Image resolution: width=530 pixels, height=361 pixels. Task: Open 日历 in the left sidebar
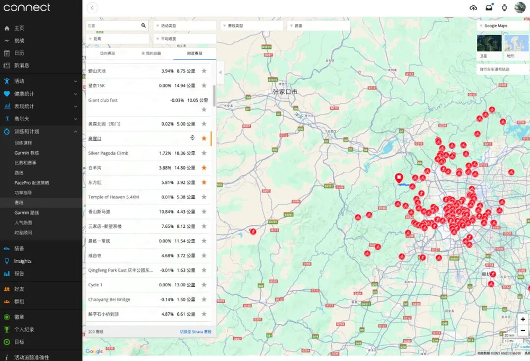click(x=19, y=53)
